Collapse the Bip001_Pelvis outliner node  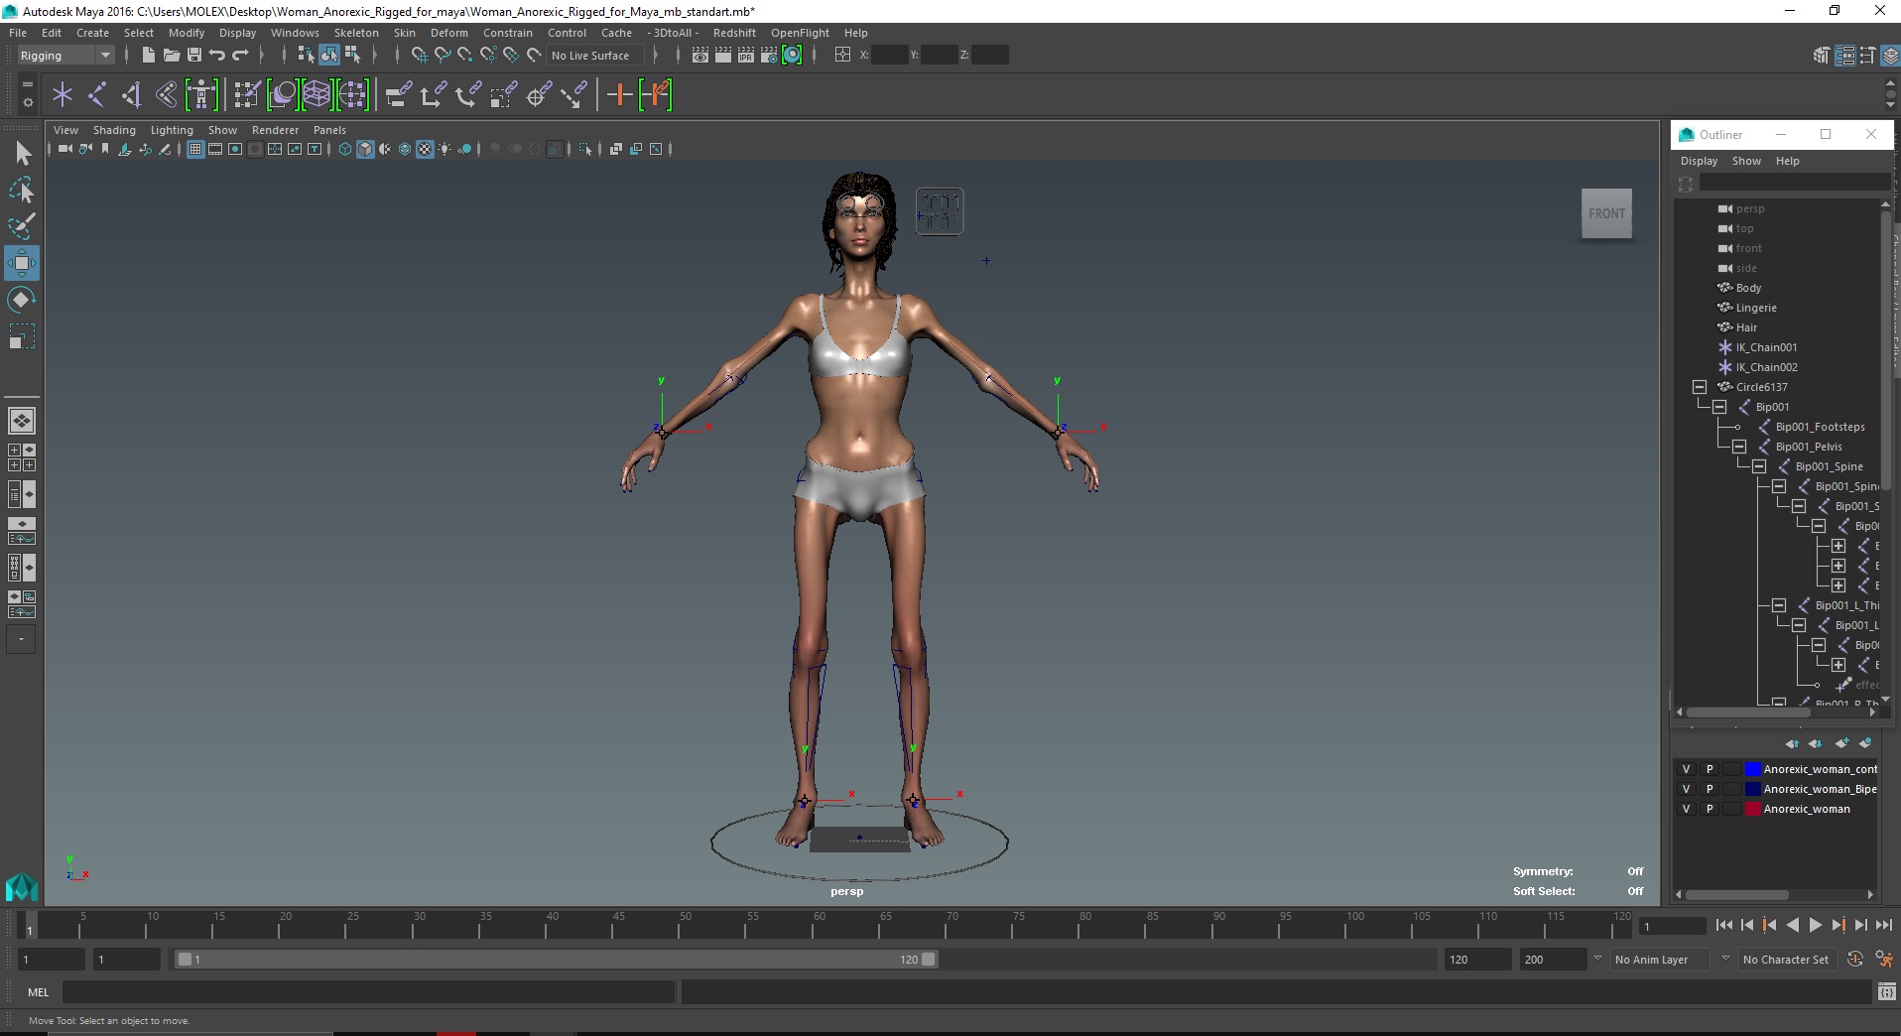pos(1739,447)
